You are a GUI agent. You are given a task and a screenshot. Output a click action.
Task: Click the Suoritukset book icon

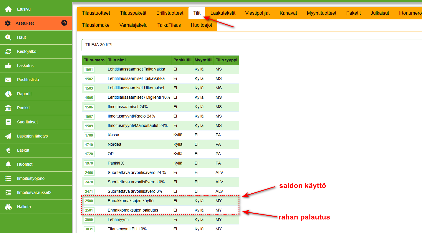click(8, 122)
